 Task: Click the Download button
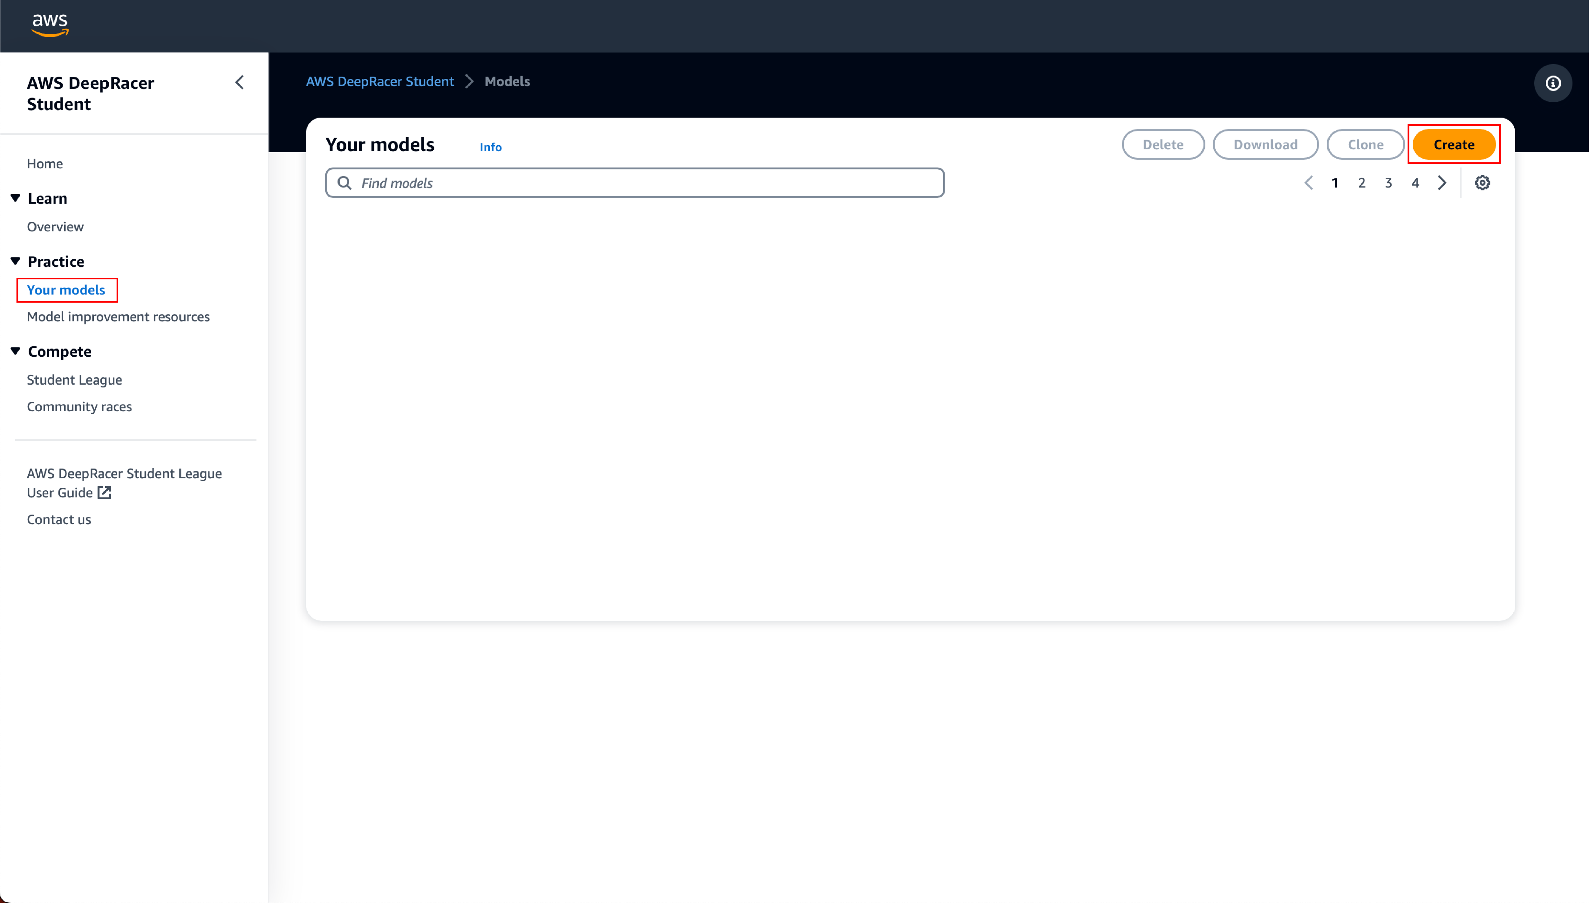point(1265,144)
